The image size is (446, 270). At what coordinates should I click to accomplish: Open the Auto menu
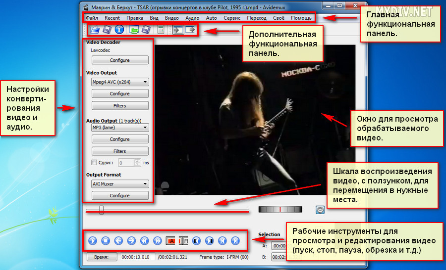click(211, 18)
